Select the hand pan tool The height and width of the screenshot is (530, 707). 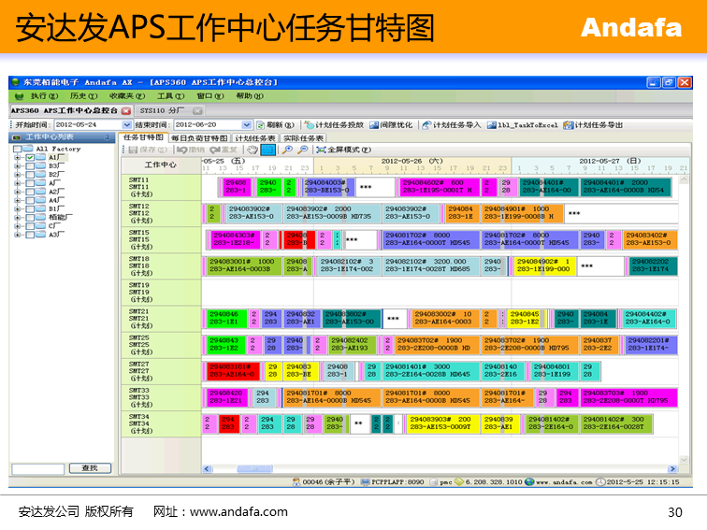pos(252,150)
